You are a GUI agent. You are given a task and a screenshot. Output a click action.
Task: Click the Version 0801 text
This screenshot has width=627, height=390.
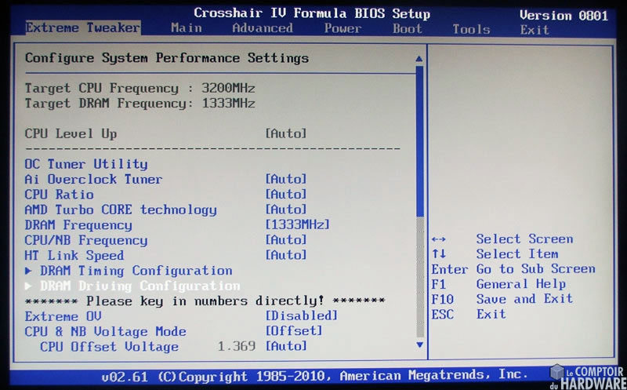point(564,16)
